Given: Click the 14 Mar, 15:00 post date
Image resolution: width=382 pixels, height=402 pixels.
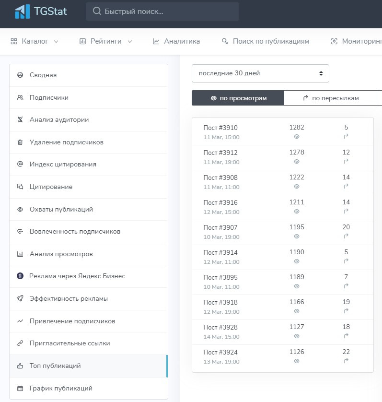Looking at the screenshot, I should point(221,337).
